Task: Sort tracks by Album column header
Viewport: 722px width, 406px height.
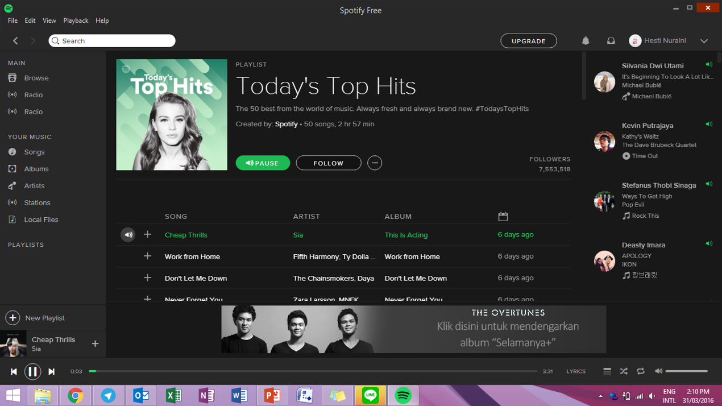Action: 398,217
